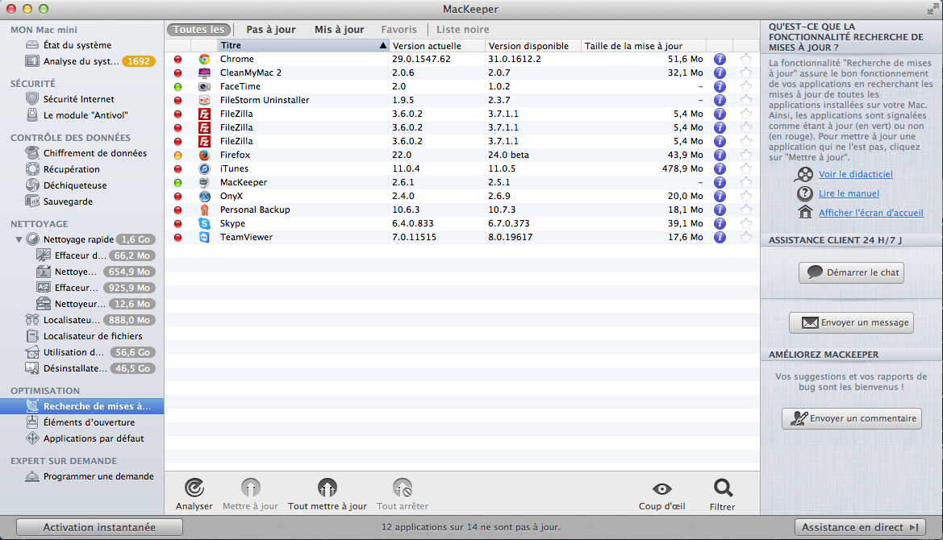Click the Tout mettre à jour icon
The width and height of the screenshot is (943, 540).
pos(328,488)
